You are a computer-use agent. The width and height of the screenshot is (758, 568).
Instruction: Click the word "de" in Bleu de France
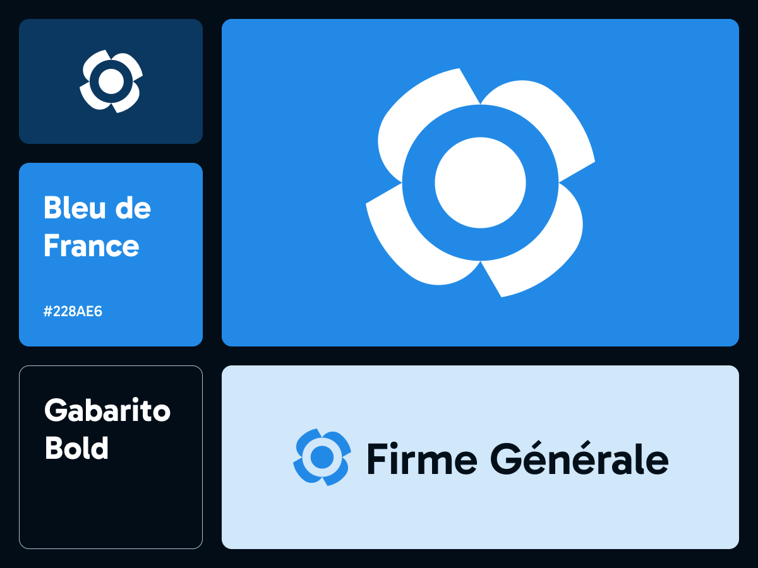(135, 208)
